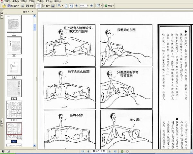Select page 10 thumbnail
The width and height of the screenshot is (193, 154).
click(x=14, y=88)
